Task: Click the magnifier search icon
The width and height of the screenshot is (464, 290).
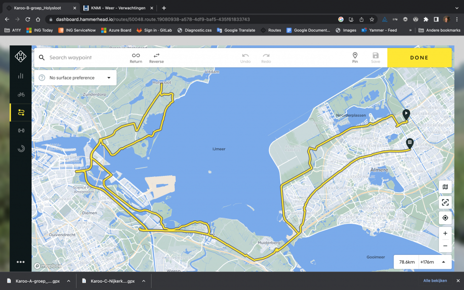Action: coord(42,57)
